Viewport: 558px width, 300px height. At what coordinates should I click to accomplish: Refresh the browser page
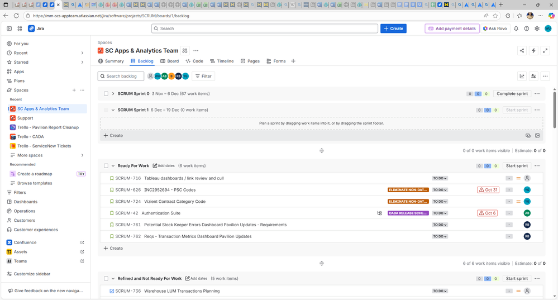(x=16, y=16)
